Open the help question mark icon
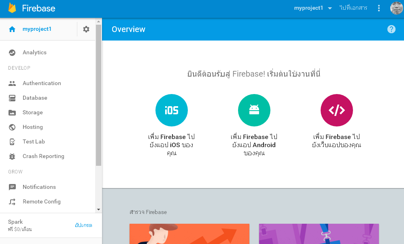 [x=391, y=30]
